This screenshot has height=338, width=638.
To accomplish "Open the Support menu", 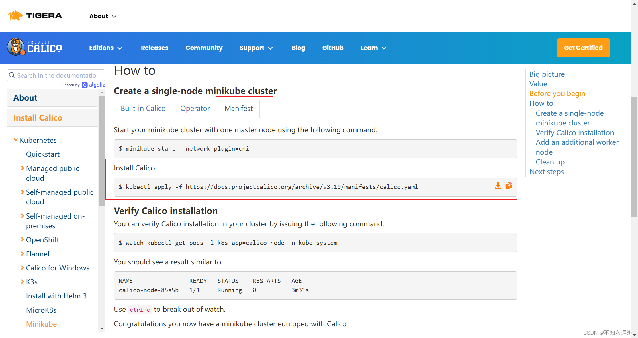I will tap(256, 48).
